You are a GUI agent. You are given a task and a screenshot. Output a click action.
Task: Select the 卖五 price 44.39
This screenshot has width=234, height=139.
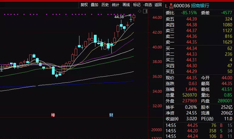point(191,19)
